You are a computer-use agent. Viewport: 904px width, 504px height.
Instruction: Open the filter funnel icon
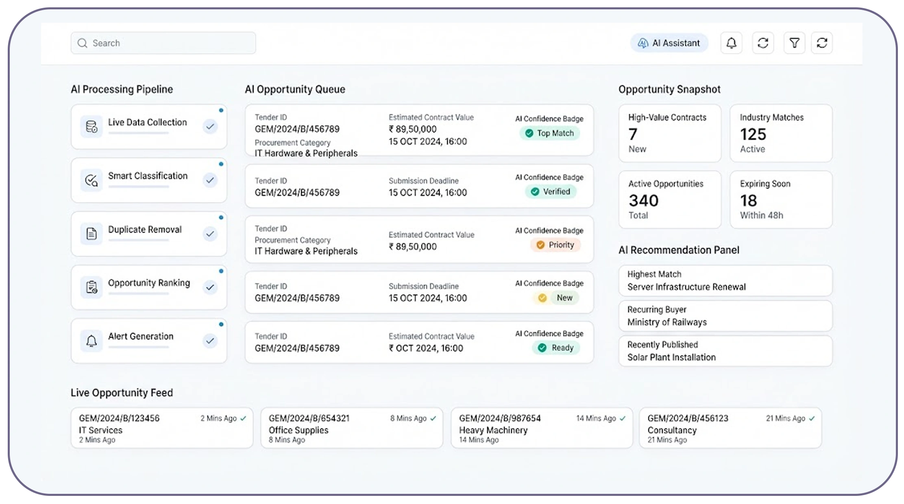coord(794,43)
